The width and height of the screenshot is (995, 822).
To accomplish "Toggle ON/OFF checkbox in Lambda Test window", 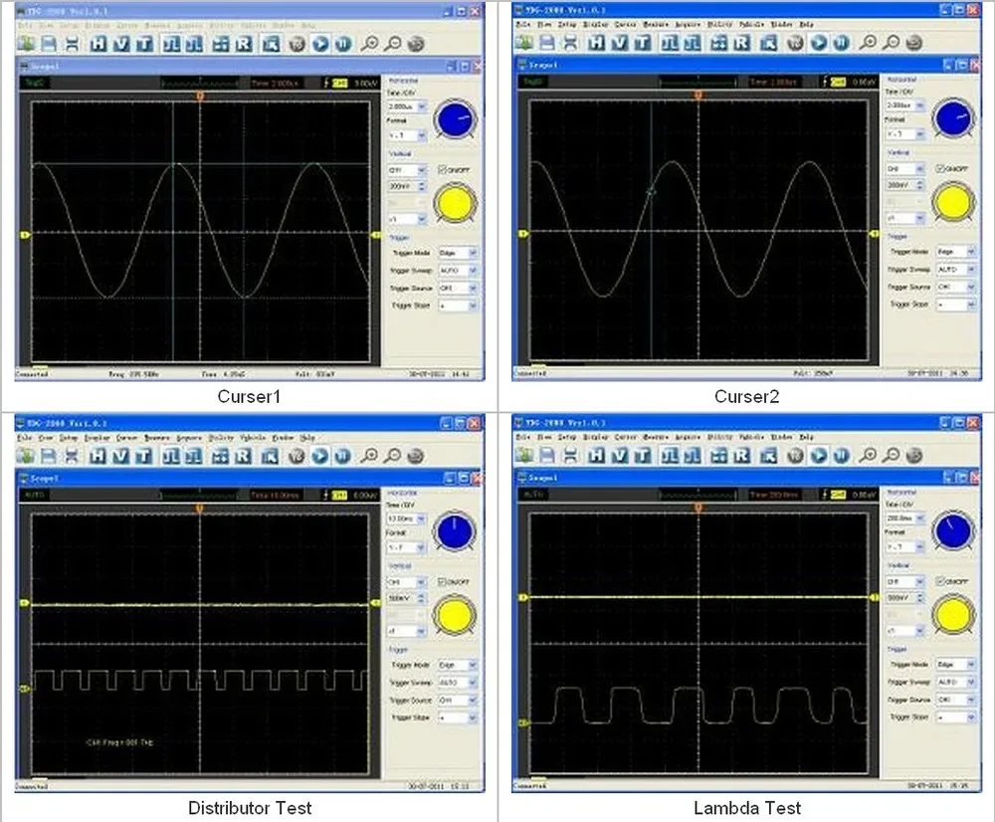I will click(x=940, y=581).
